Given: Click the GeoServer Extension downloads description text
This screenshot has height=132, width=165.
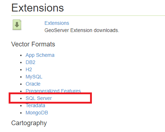Looking at the screenshot, I should pyautogui.click(x=82, y=30).
